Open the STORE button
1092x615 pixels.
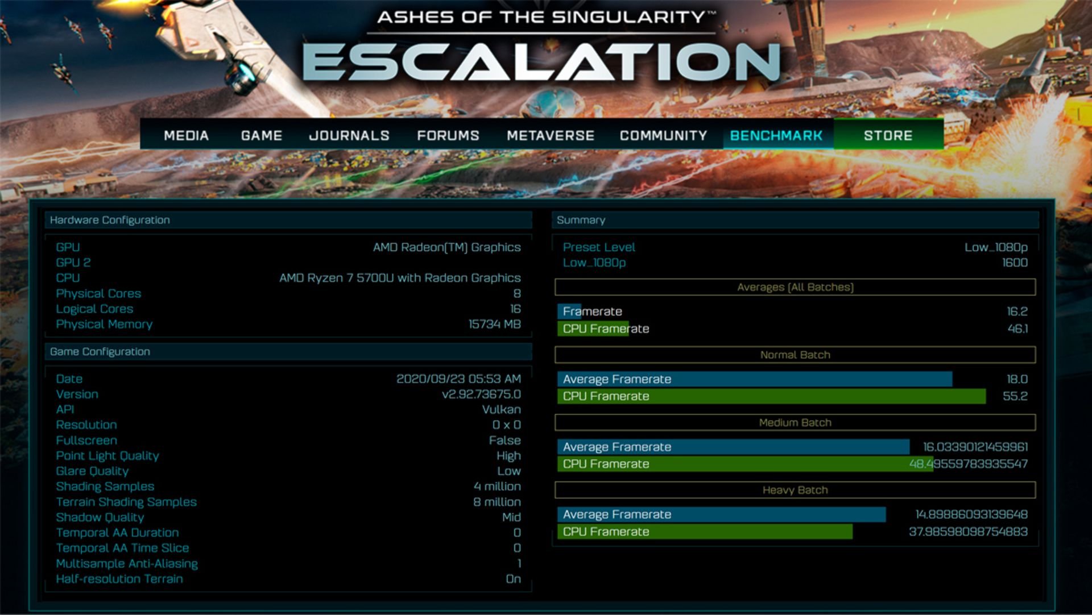[x=888, y=134]
